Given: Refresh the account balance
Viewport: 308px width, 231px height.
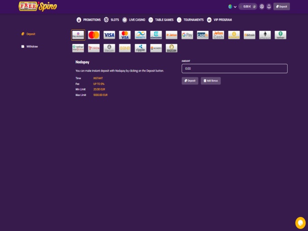Looking at the screenshot, I should pyautogui.click(x=254, y=7).
